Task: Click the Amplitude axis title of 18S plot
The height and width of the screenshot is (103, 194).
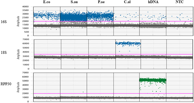Action: (18, 54)
